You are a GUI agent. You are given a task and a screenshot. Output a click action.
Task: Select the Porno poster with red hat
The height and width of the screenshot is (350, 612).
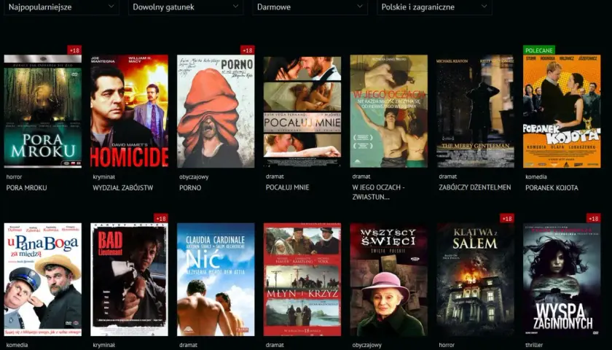[216, 112]
